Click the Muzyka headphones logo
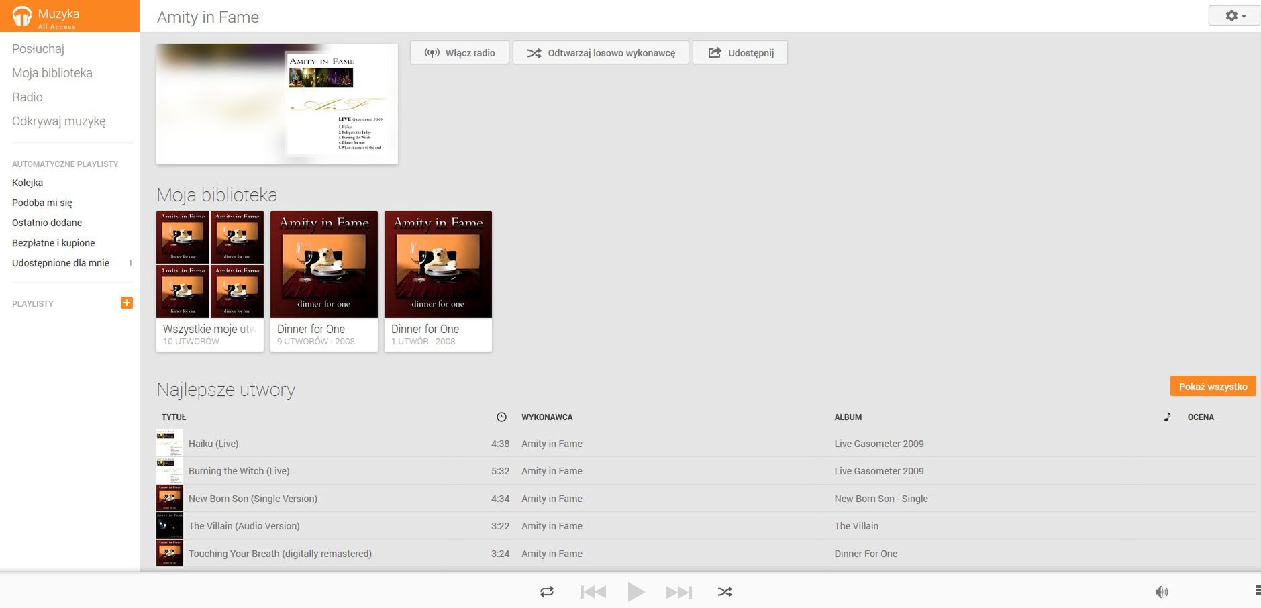Viewport: 1261px width, 608px height. 19,15
